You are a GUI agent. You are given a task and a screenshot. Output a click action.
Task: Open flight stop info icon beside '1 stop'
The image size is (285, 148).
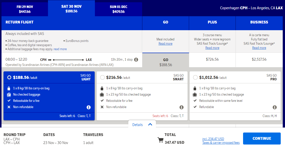pyautogui.click(x=136, y=60)
